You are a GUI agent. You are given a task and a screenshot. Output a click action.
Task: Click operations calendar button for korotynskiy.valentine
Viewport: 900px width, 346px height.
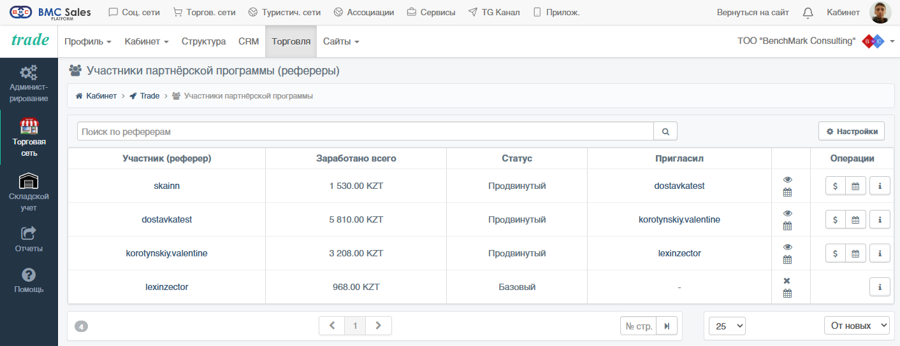coord(855,253)
